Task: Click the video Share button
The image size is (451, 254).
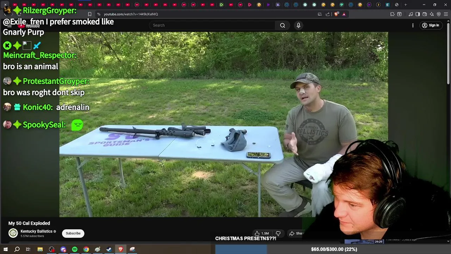Action: [296, 233]
